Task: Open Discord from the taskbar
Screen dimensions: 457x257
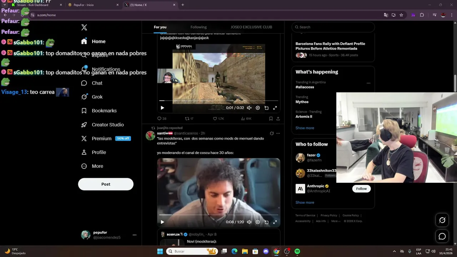Action: click(266, 251)
